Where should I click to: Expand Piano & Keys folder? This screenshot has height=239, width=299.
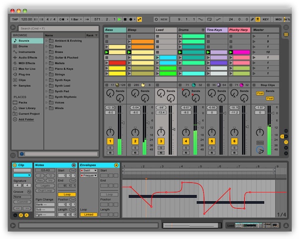pyautogui.click(x=46, y=69)
